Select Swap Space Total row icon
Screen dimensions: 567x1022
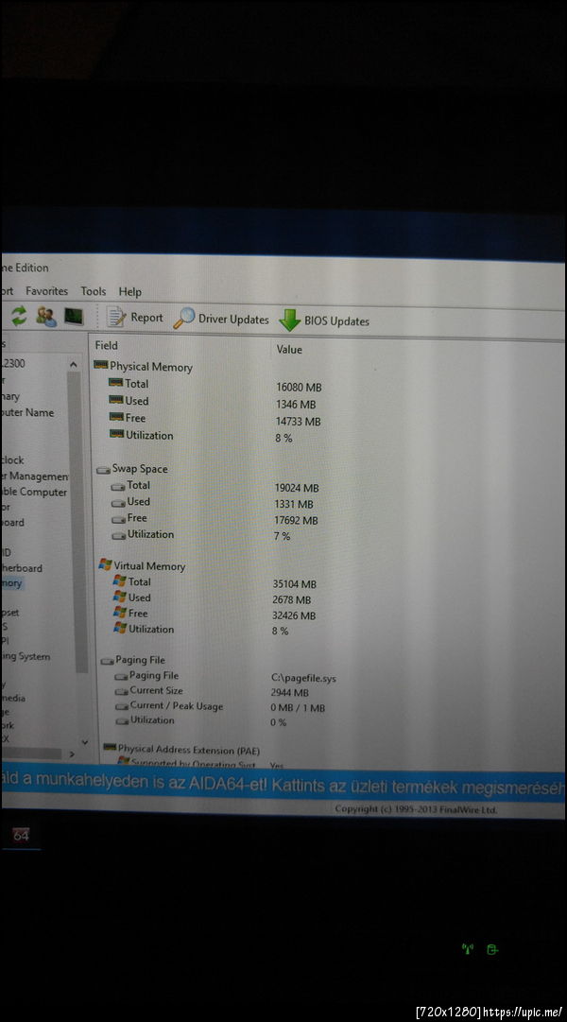pyautogui.click(x=118, y=486)
